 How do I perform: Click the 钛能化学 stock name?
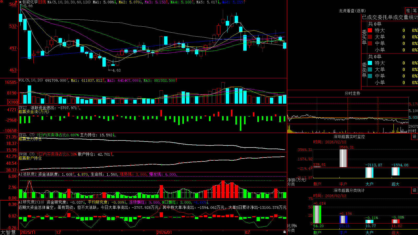click(x=30, y=2)
